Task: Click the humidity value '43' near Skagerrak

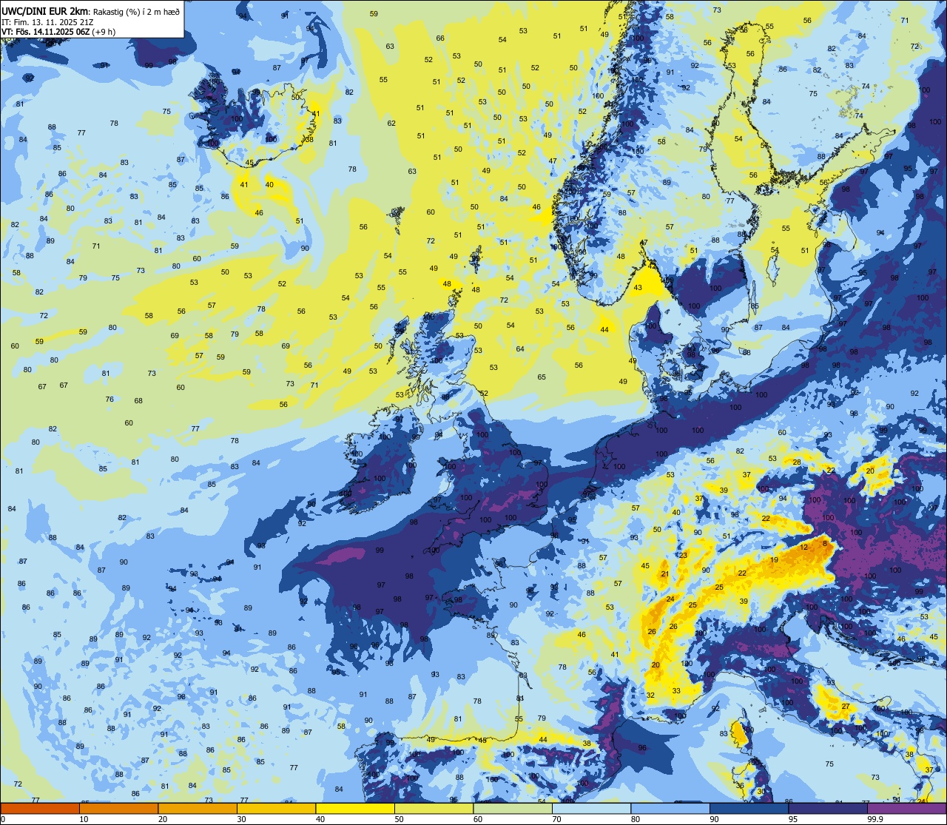Action: pyautogui.click(x=638, y=288)
